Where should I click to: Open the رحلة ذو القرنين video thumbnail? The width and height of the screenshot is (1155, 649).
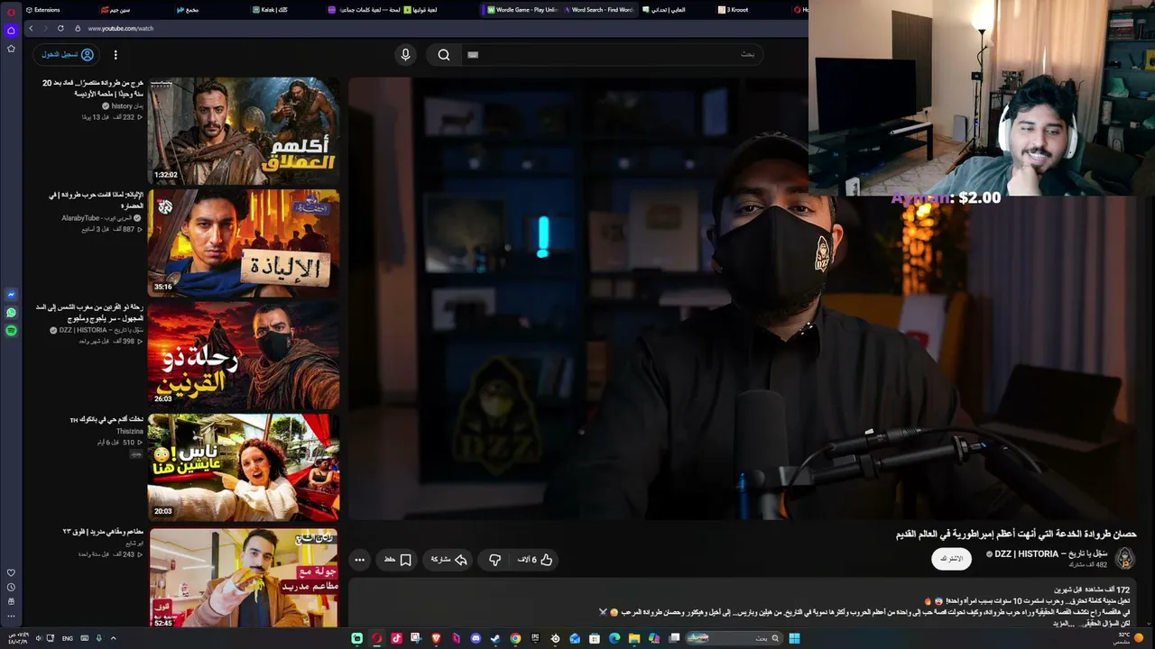(244, 355)
